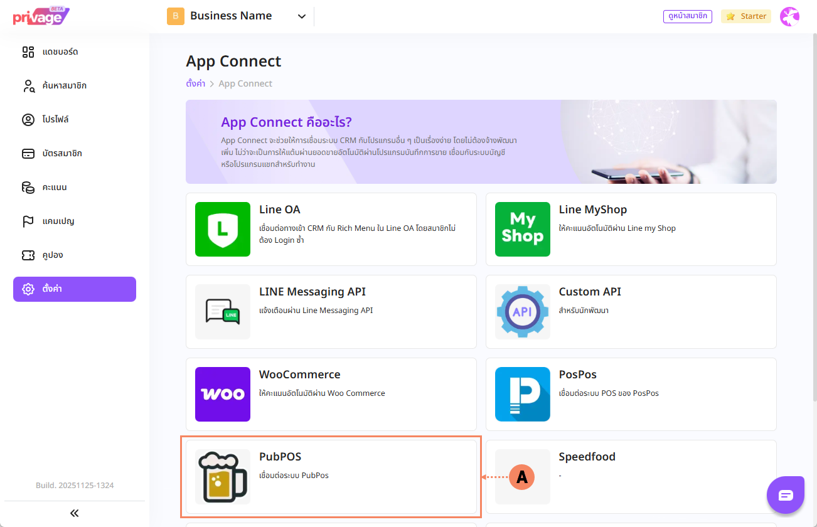Click the Line MyShop app icon
This screenshot has height=527, width=817.
[x=522, y=229]
